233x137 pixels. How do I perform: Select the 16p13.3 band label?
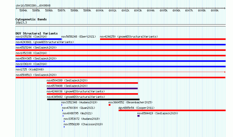[21, 23]
